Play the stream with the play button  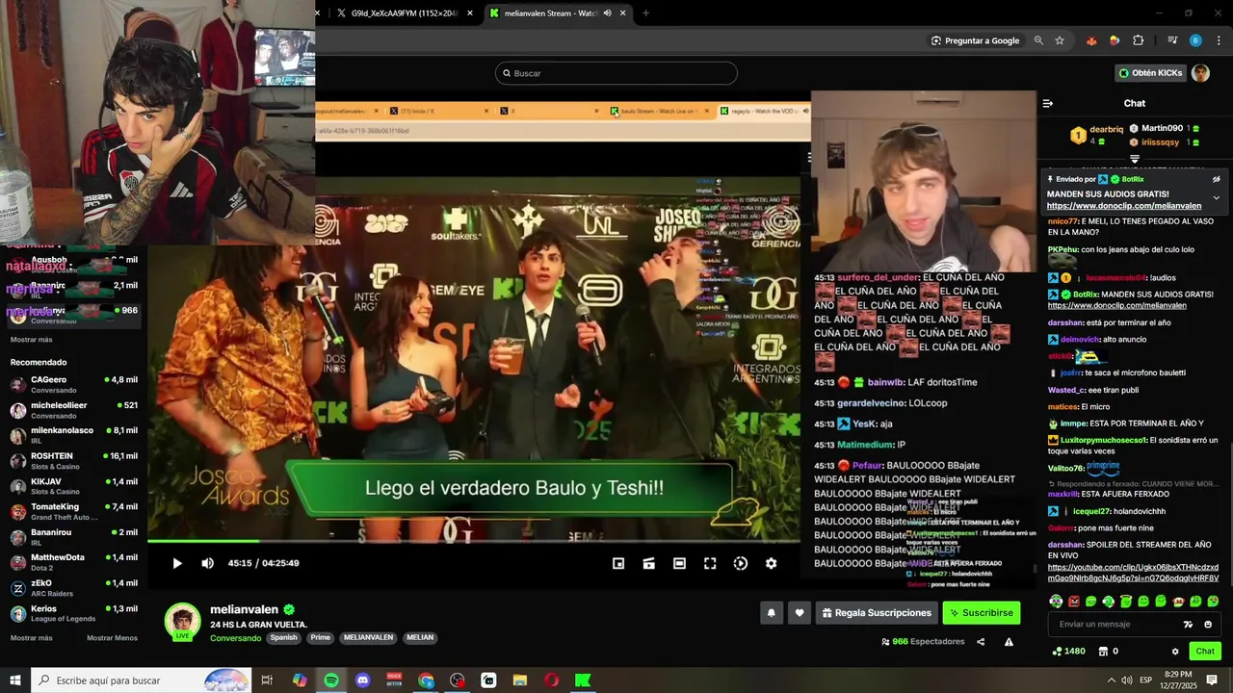[177, 563]
